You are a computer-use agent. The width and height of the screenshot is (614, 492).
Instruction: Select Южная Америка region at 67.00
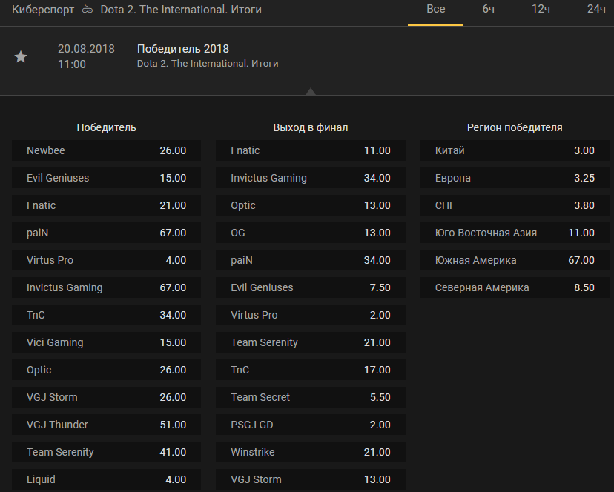click(x=515, y=260)
